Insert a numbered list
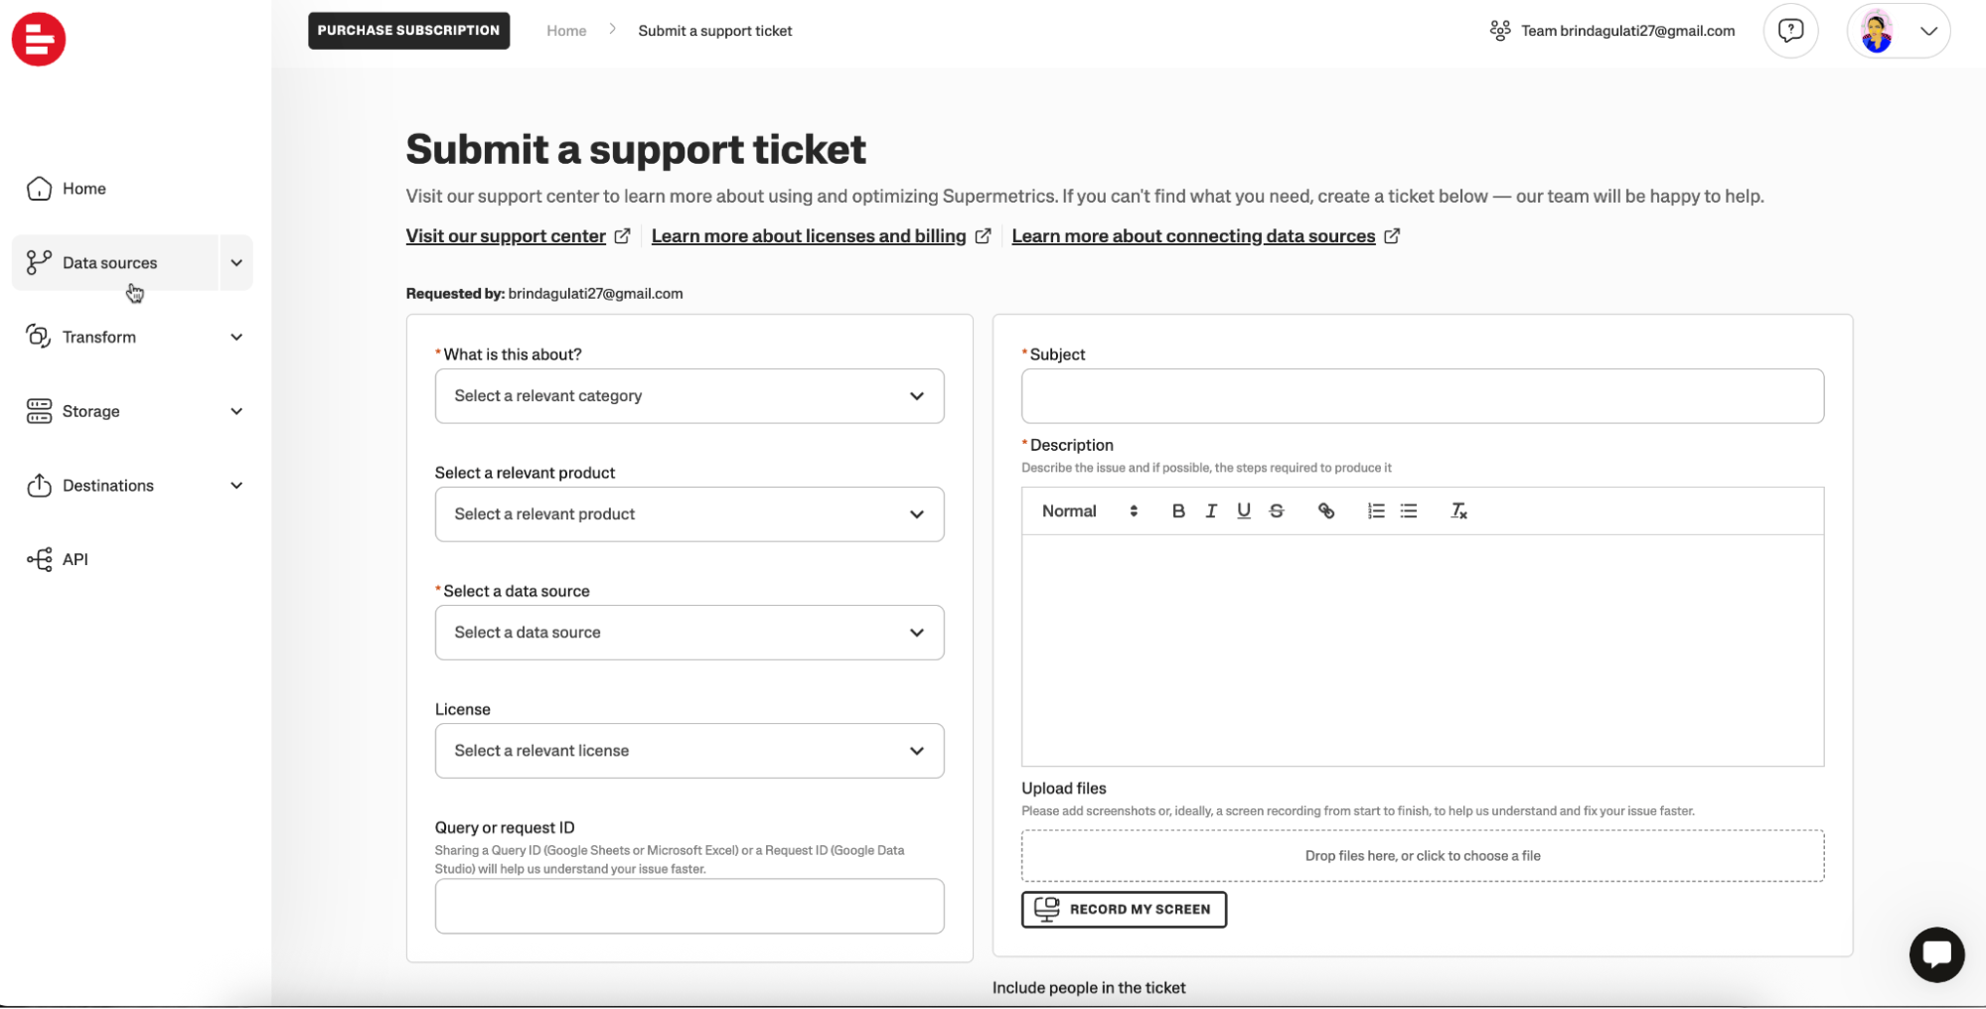Image resolution: width=1986 pixels, height=1009 pixels. click(x=1376, y=510)
